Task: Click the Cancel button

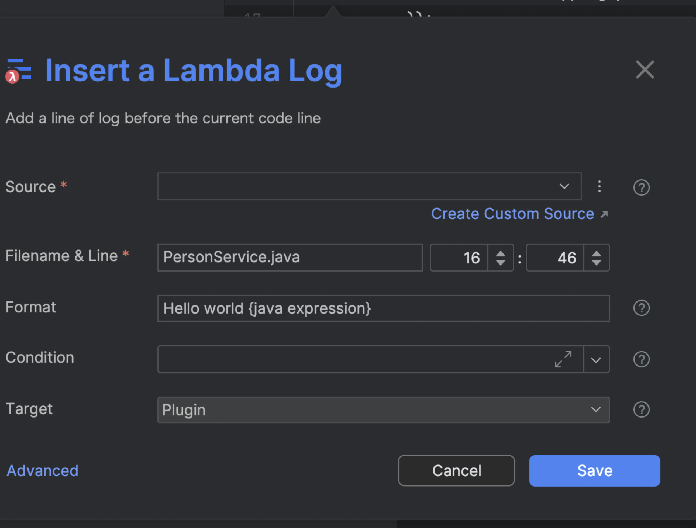Action: point(456,470)
